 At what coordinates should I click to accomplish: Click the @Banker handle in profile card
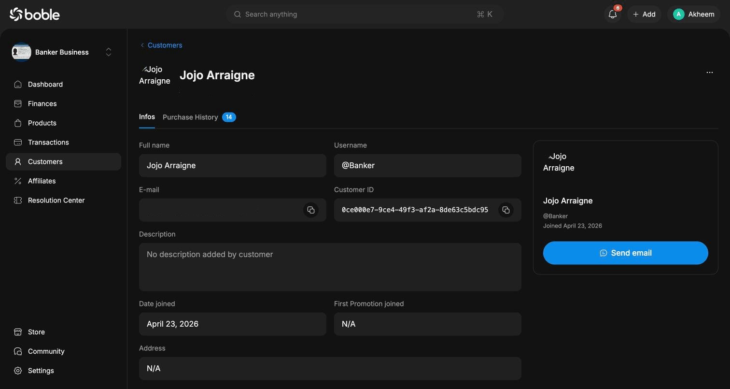[x=555, y=216]
